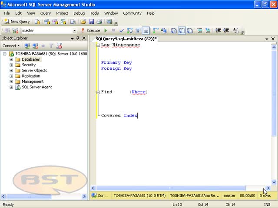Click Object Explorer connect server icon
The image size is (278, 208).
coord(27,46)
